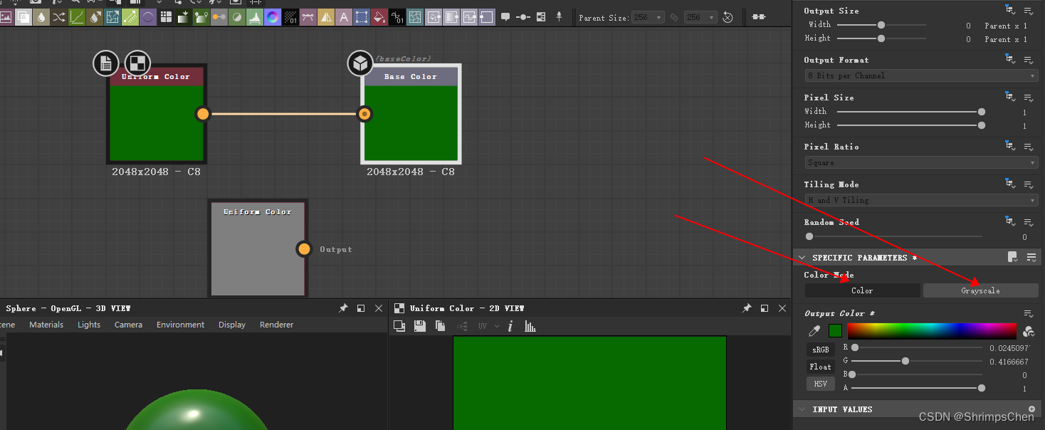Toggle the sRGB color option
Screen dimensions: 1045x430
[821, 350]
